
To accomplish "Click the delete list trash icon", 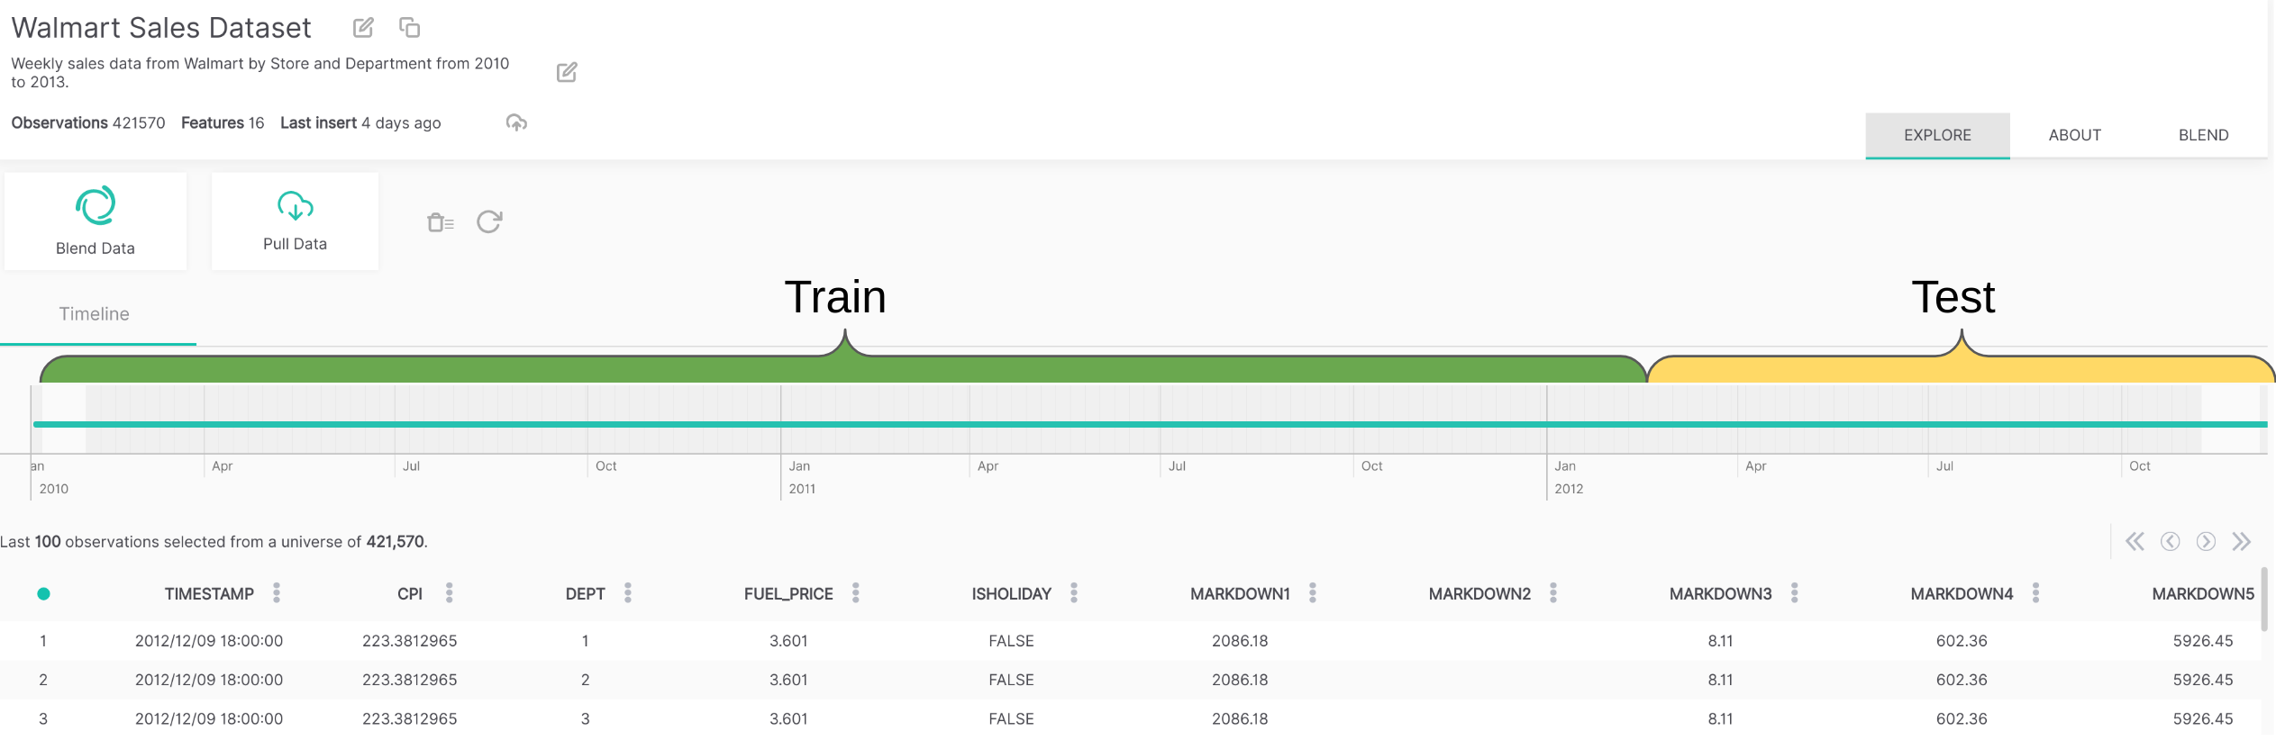I will click(441, 221).
